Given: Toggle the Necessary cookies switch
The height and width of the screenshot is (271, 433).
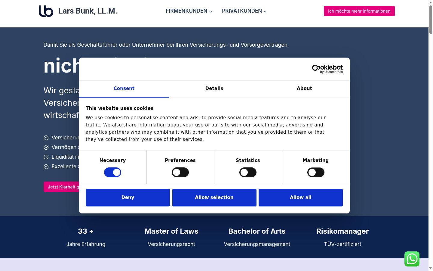Looking at the screenshot, I should (x=112, y=173).
